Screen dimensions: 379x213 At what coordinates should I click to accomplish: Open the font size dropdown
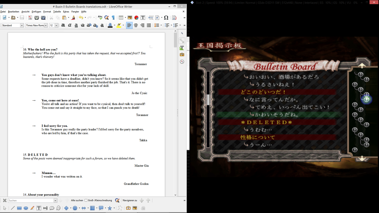(56, 25)
